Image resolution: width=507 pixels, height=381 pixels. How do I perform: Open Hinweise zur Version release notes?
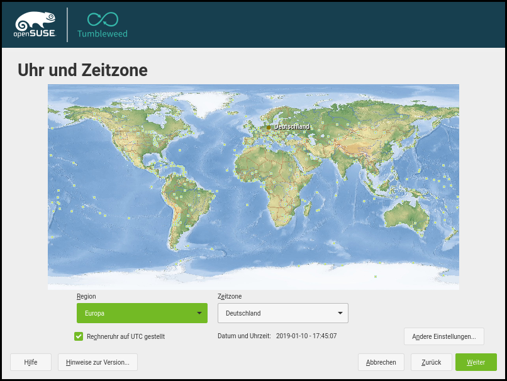point(97,362)
